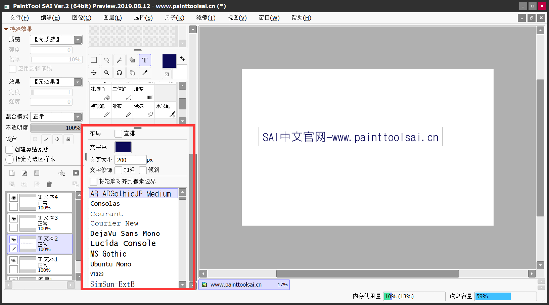Add a layer mask
Viewport: 549px width, 305px height.
pyautogui.click(x=76, y=173)
